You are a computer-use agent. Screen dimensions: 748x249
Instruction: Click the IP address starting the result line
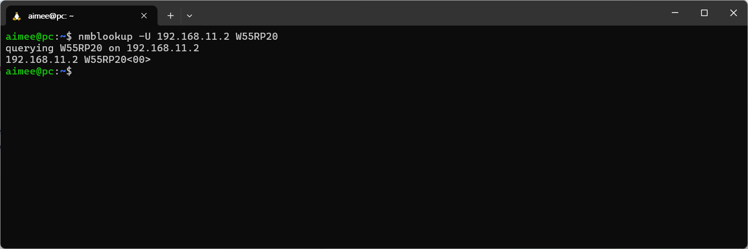click(x=41, y=60)
